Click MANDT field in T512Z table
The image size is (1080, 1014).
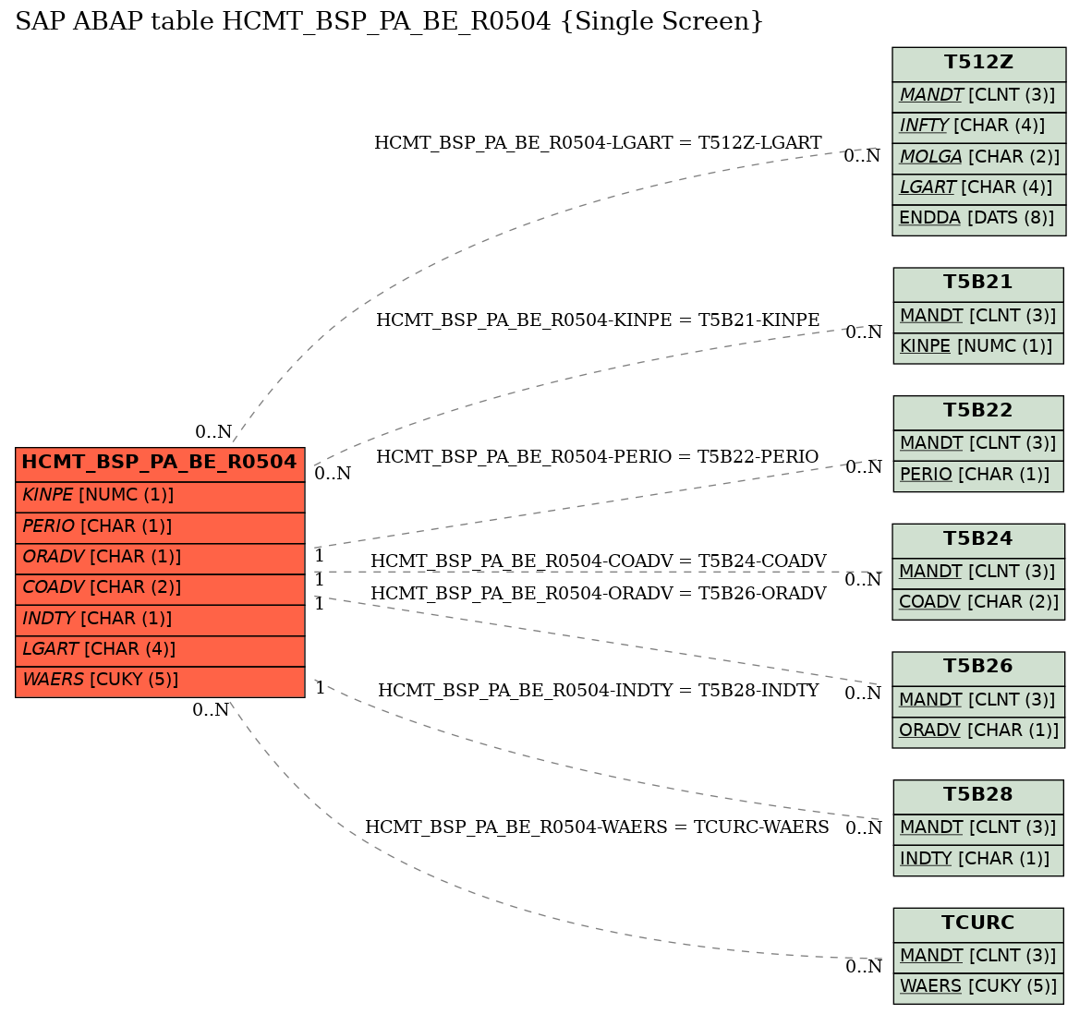pos(978,96)
